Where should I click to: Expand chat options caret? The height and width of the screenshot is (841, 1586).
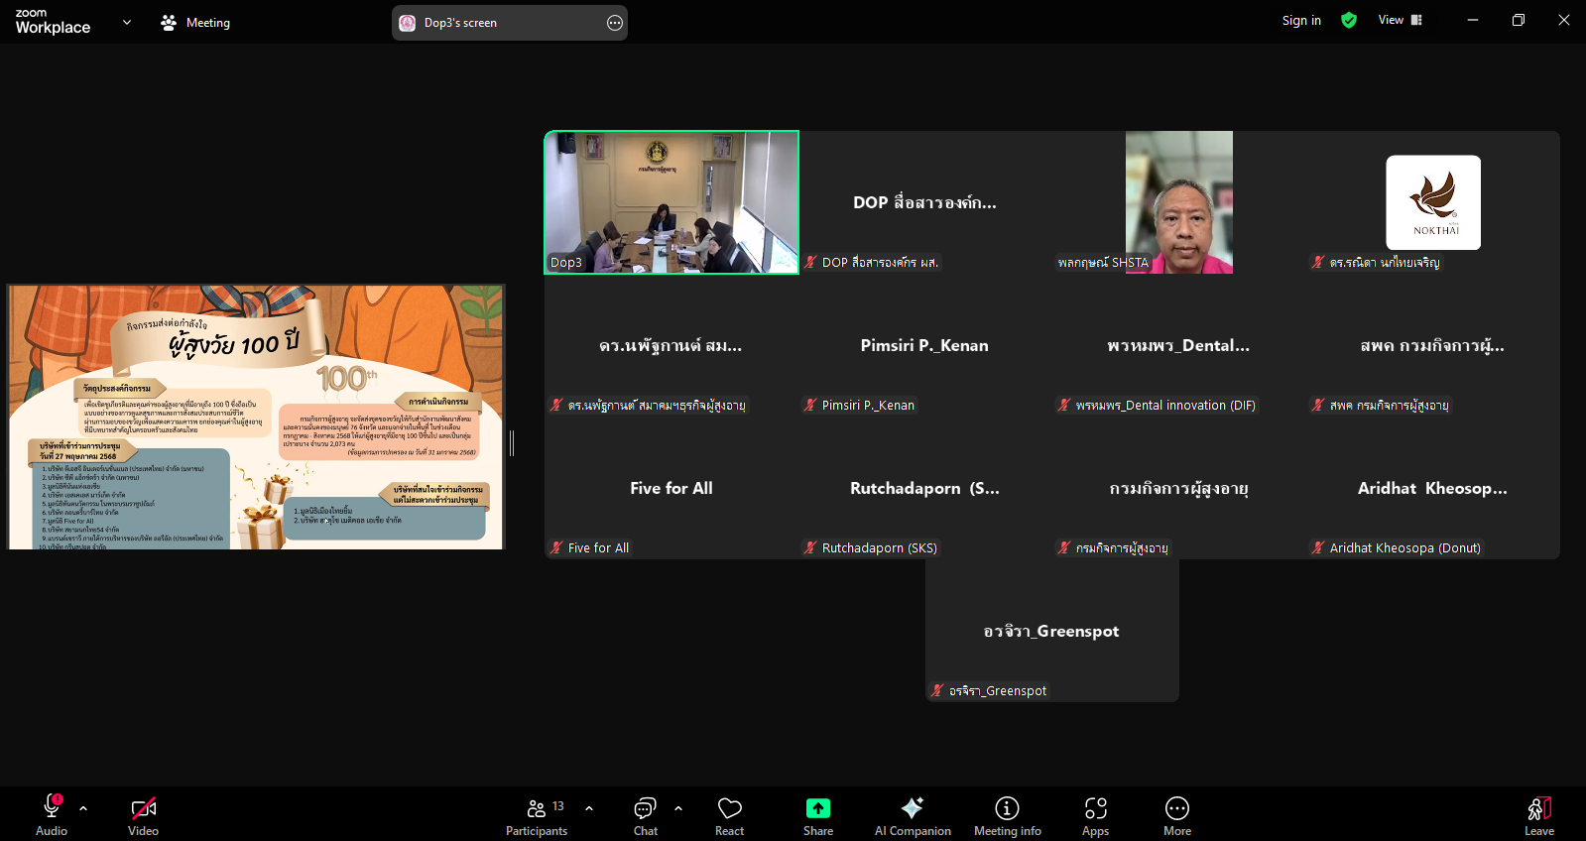(x=678, y=808)
